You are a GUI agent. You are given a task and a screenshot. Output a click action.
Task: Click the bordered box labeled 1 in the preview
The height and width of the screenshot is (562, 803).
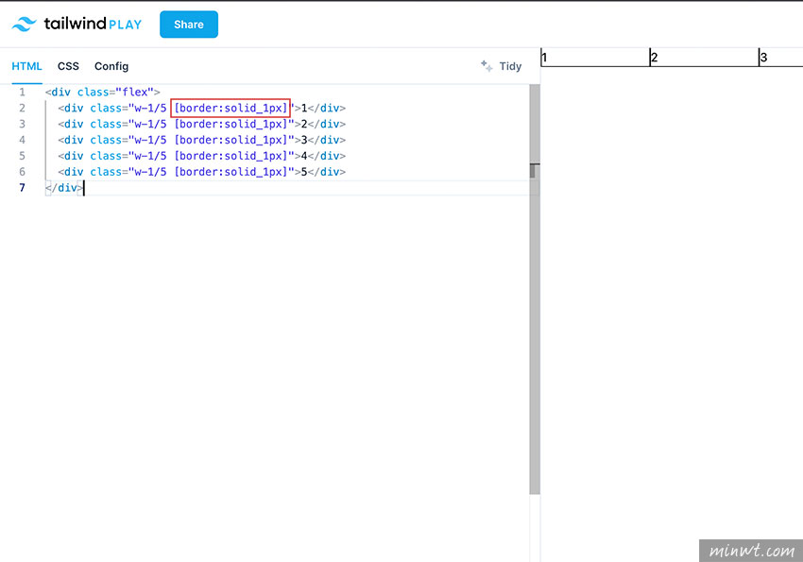click(595, 58)
